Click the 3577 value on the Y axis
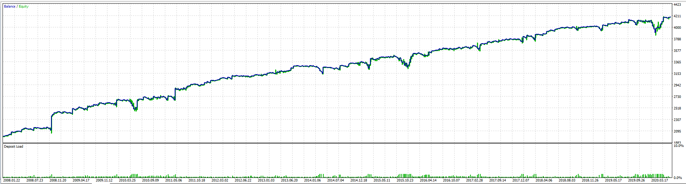This screenshot has width=686, height=184. coord(677,51)
